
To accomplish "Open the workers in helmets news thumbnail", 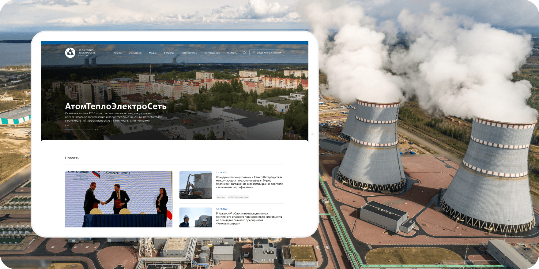I will pos(196,217).
